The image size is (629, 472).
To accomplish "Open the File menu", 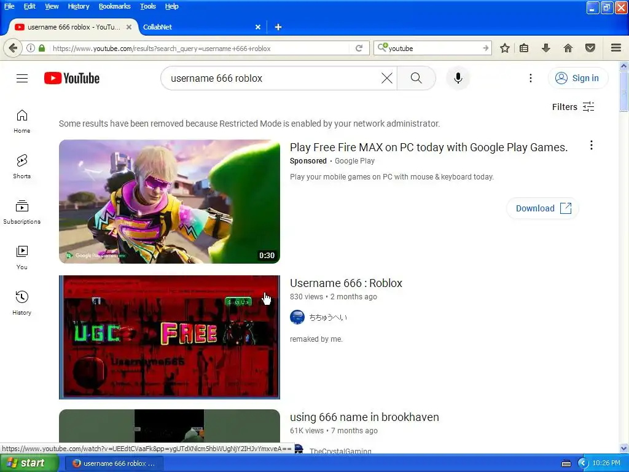I will point(9,6).
